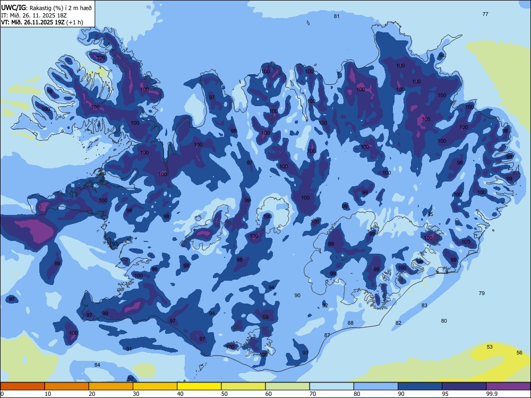Click the '70' tick label on the legend
Image resolution: width=531 pixels, height=398 pixels.
[313, 394]
